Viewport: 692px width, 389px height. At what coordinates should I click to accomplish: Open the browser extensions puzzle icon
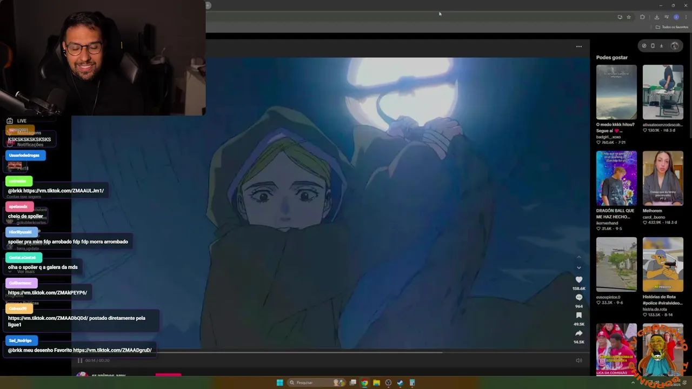click(642, 17)
